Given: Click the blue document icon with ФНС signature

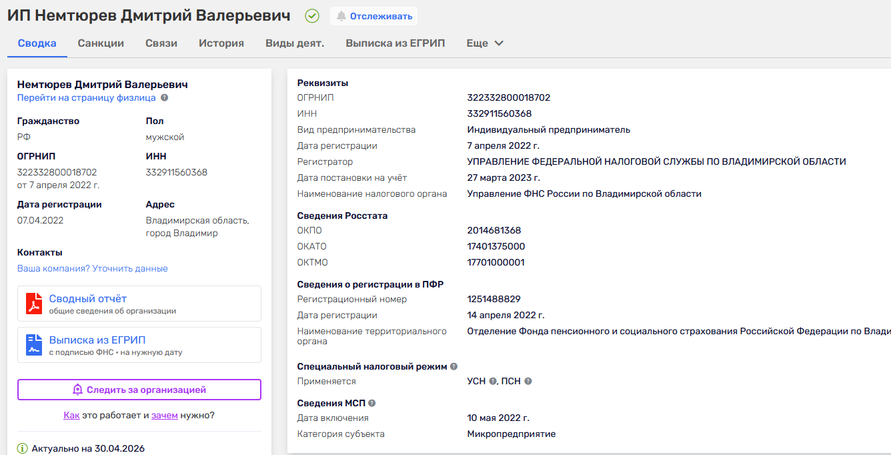Looking at the screenshot, I should pyautogui.click(x=34, y=345).
